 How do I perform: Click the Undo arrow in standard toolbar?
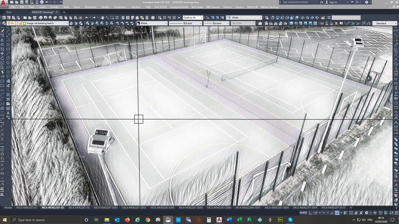pos(86,18)
